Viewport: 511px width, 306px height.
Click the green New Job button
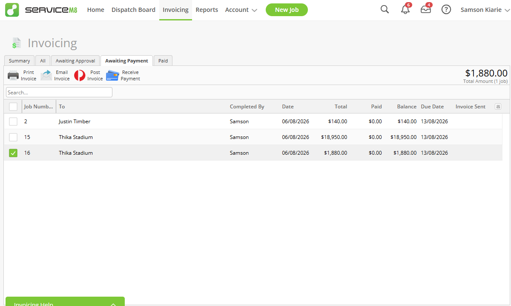pos(287,10)
